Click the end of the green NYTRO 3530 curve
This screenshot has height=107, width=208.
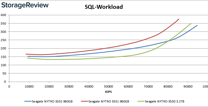tap(191, 23)
